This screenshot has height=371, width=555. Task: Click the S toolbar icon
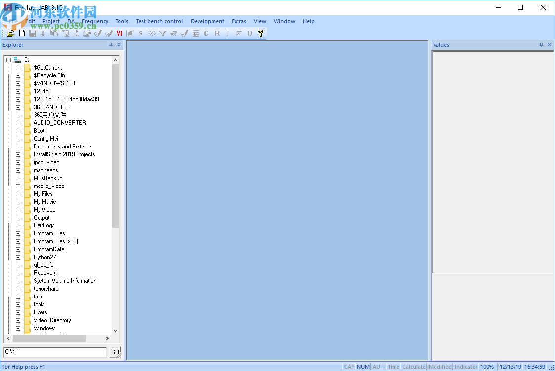[141, 33]
